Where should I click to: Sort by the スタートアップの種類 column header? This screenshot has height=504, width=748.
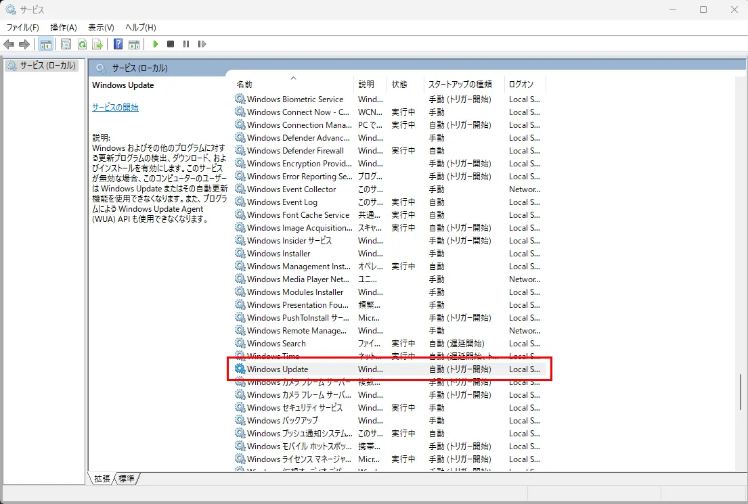(x=464, y=84)
